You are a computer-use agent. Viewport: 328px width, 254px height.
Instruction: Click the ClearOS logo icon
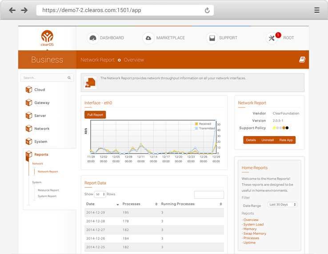coord(47,36)
